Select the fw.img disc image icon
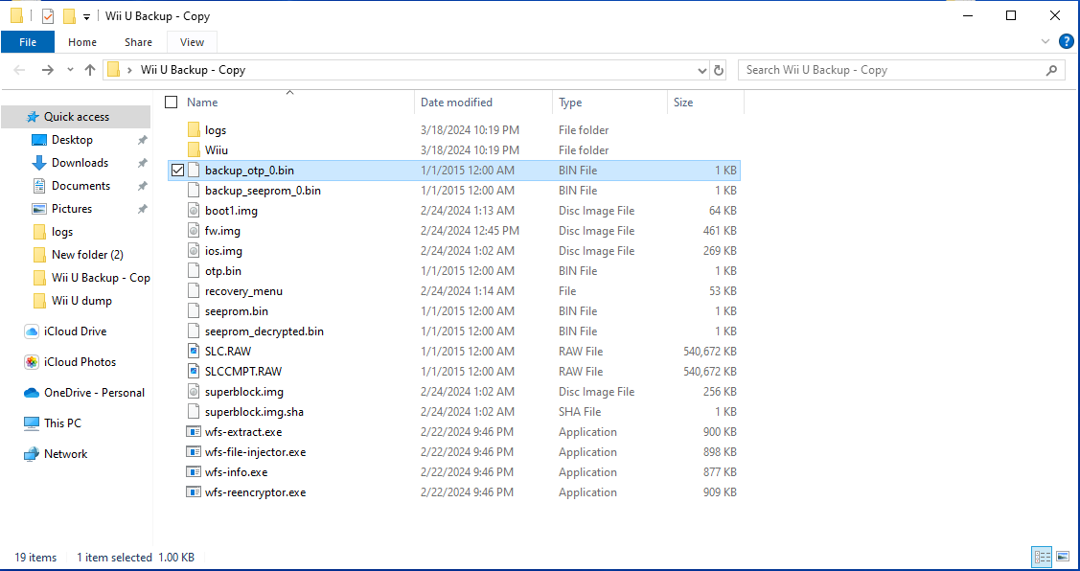 click(x=194, y=231)
